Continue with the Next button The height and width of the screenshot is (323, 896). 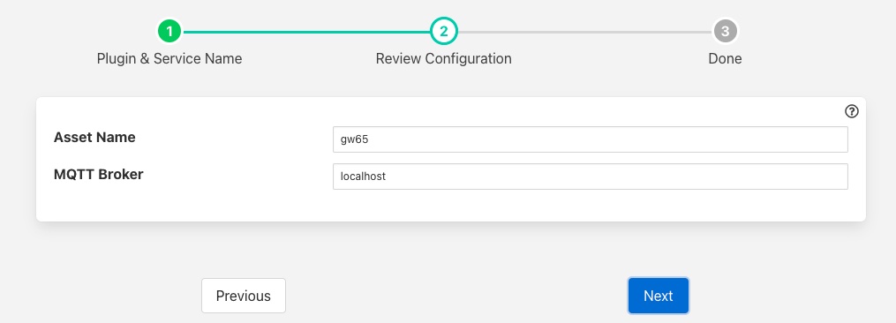(659, 296)
